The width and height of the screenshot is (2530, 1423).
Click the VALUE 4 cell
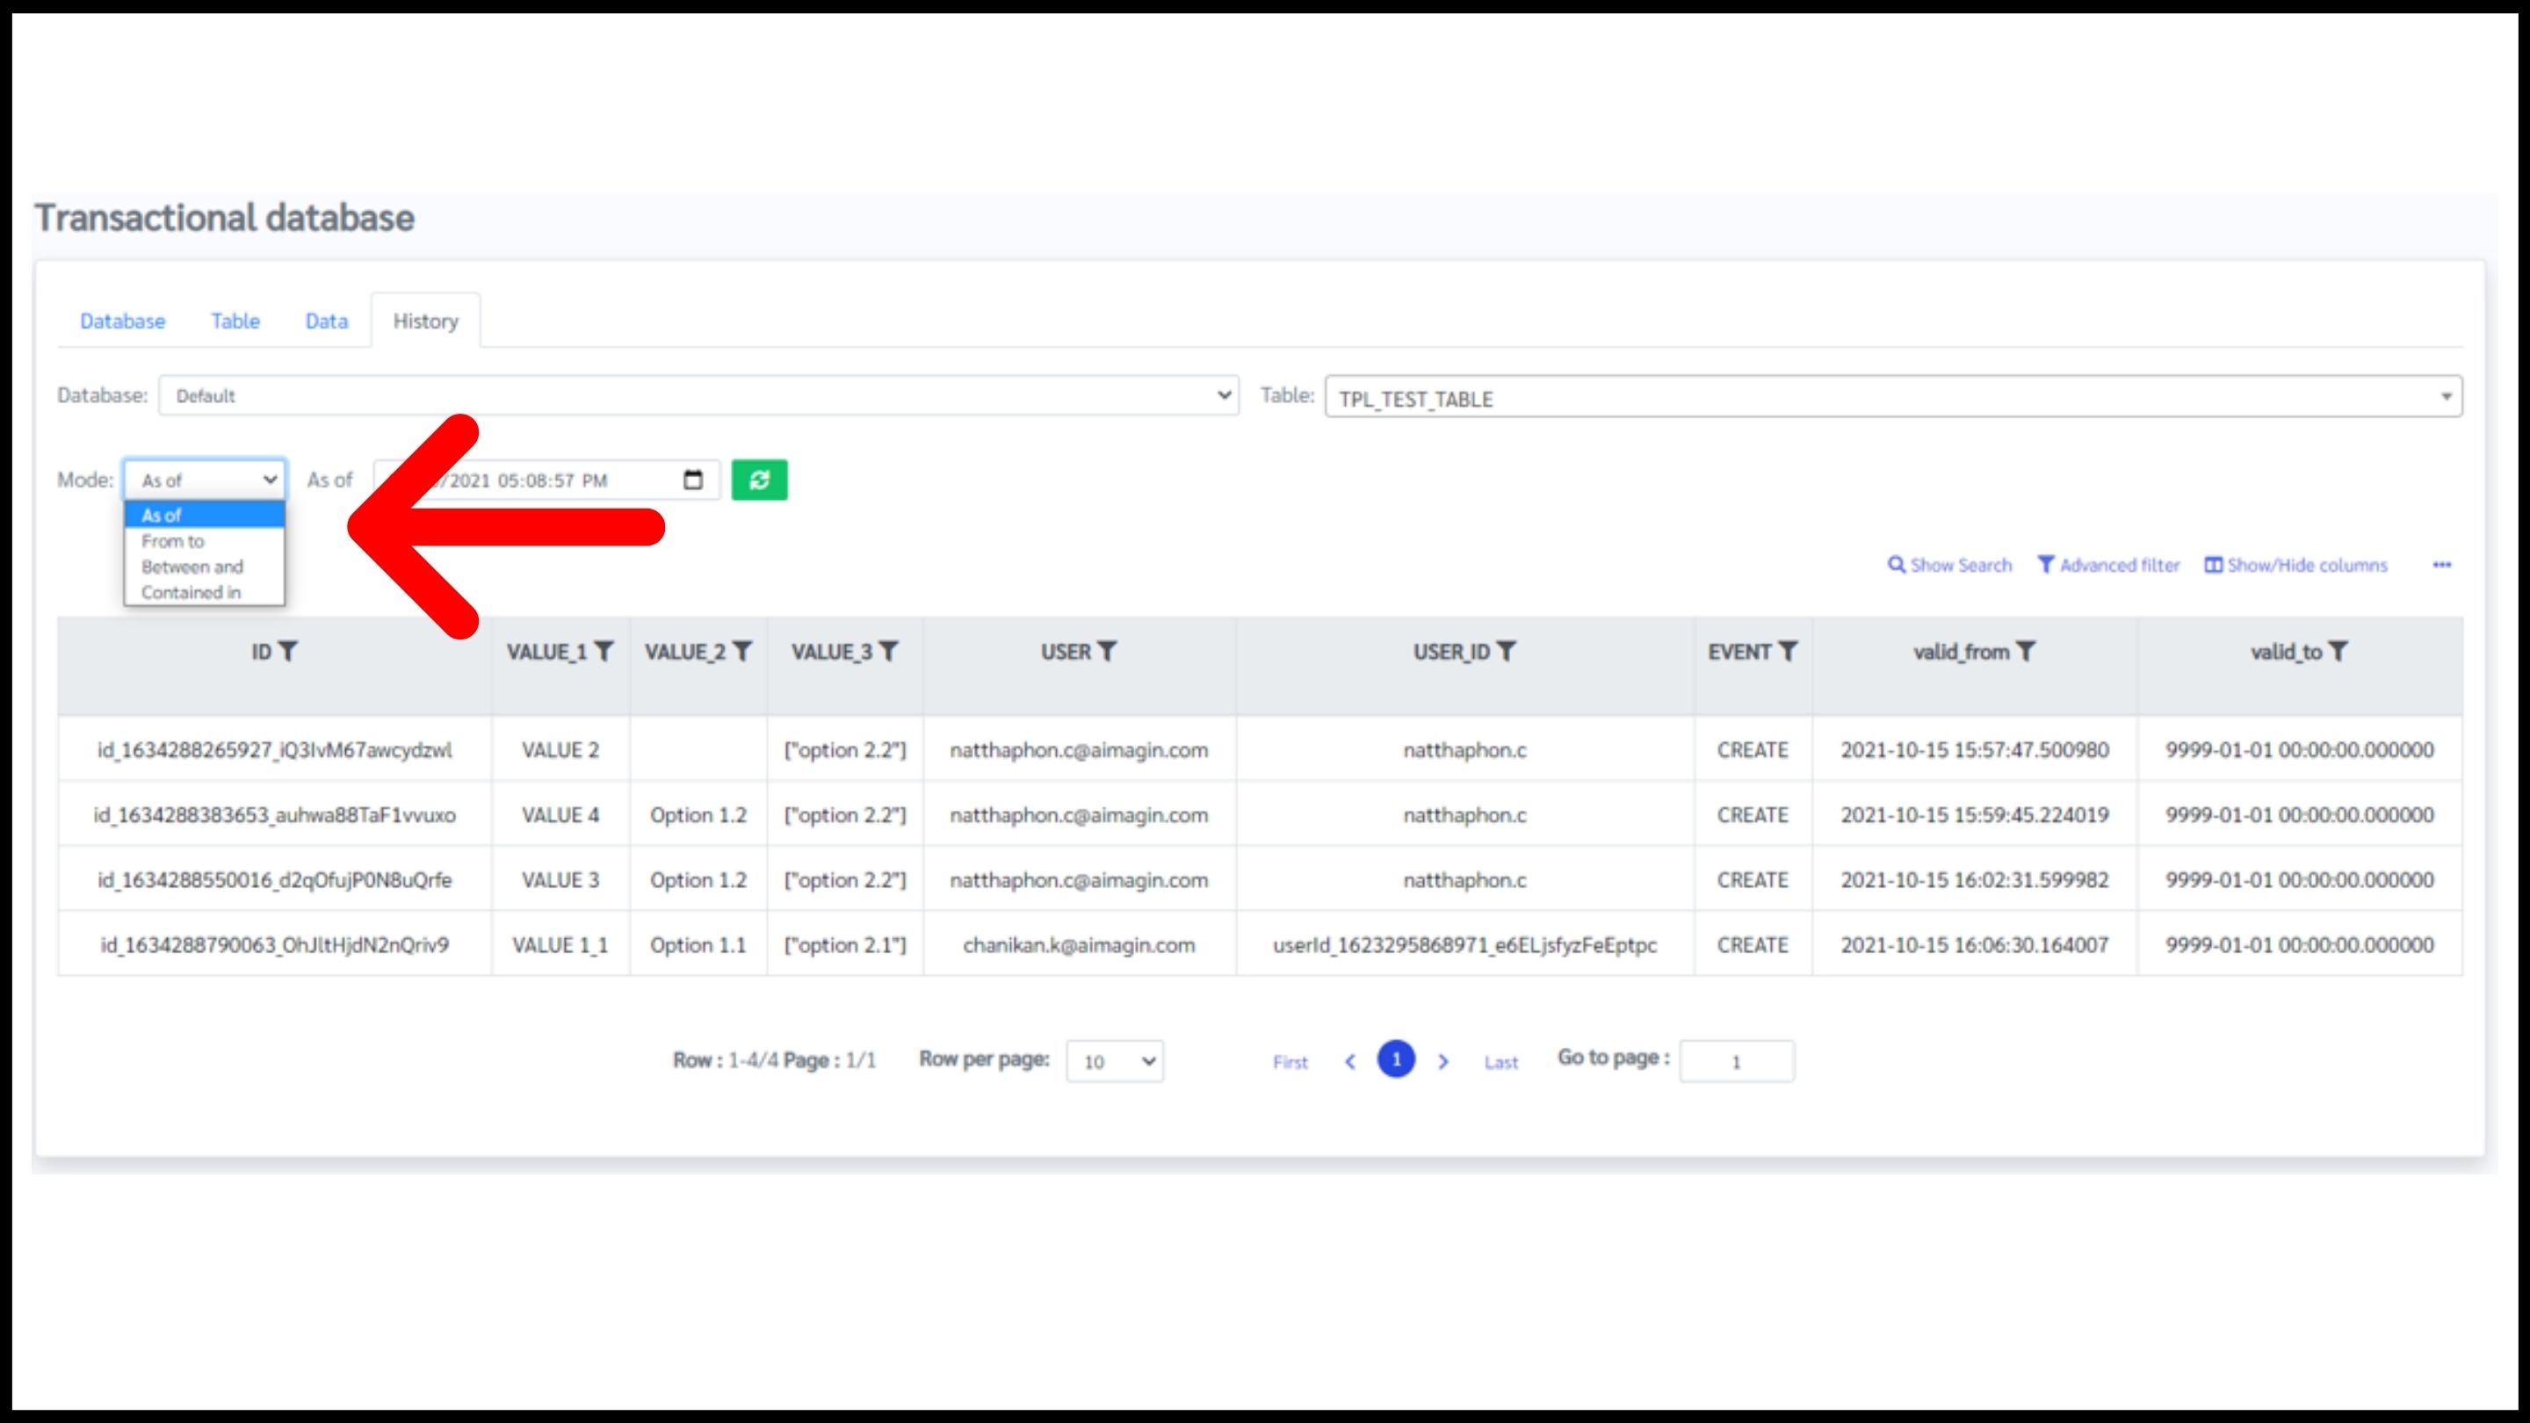tap(560, 814)
